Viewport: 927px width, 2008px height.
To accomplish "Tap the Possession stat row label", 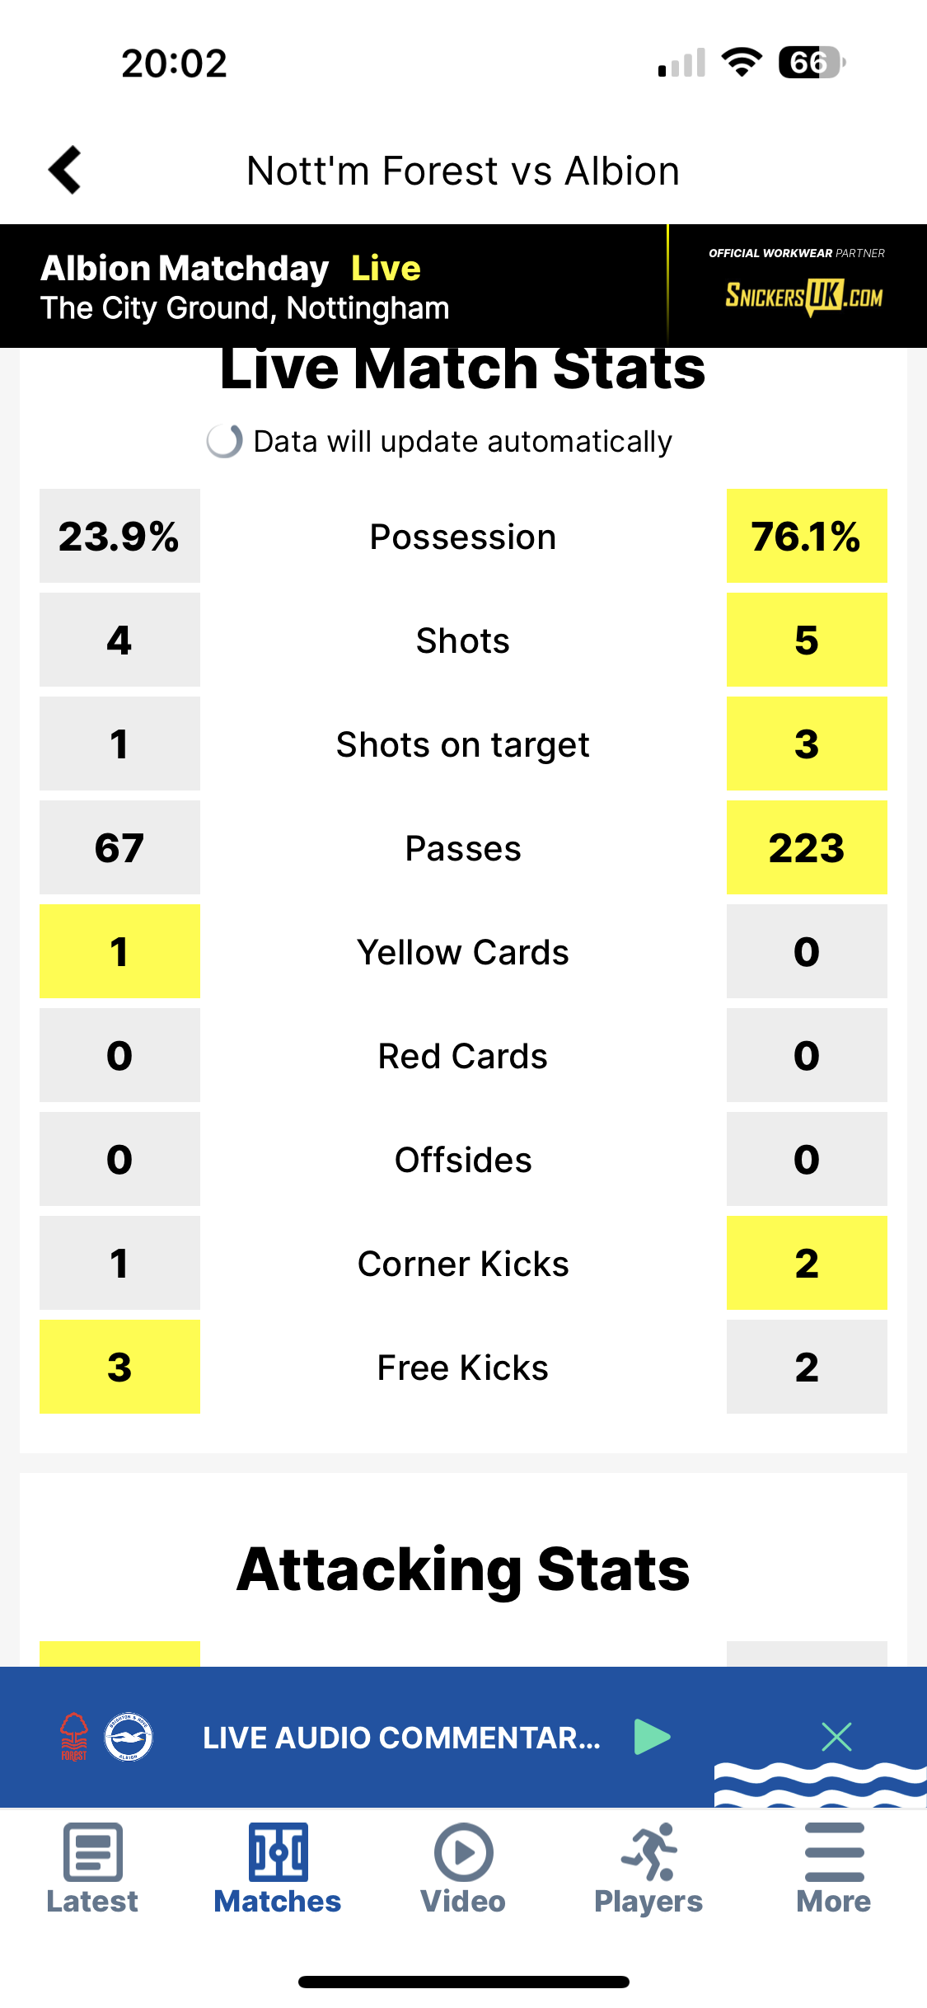I will (463, 537).
